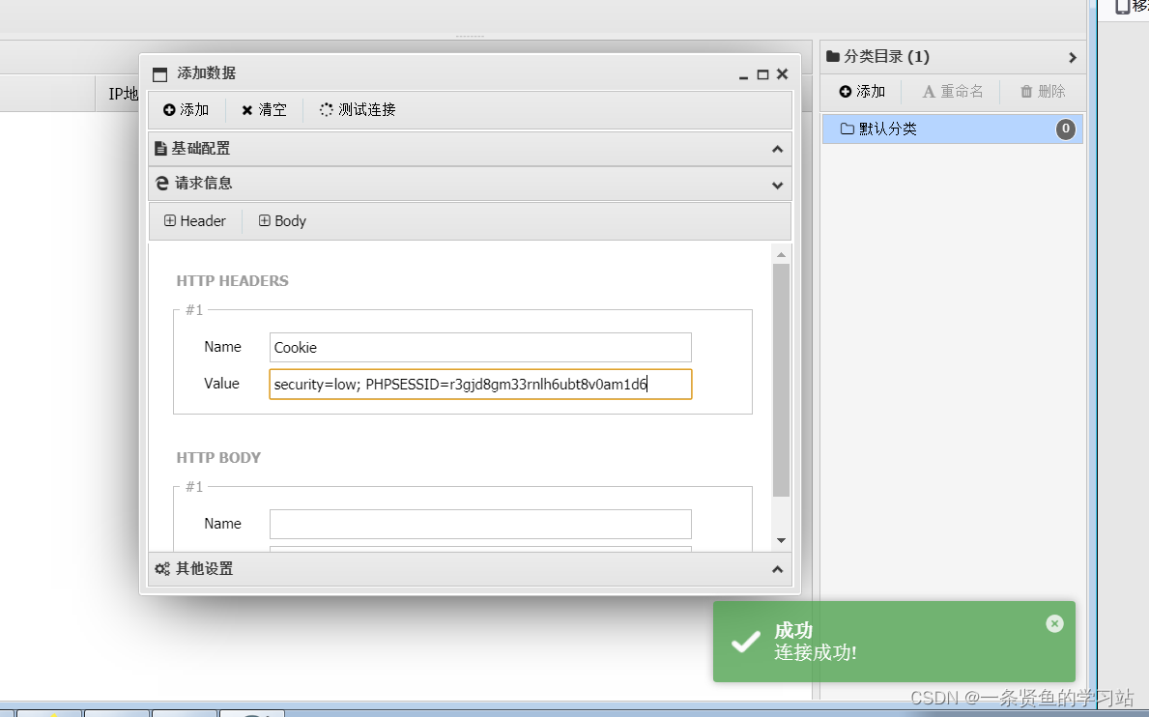Close the 添加数据 dialog
This screenshot has width=1149, height=717.
[x=783, y=74]
